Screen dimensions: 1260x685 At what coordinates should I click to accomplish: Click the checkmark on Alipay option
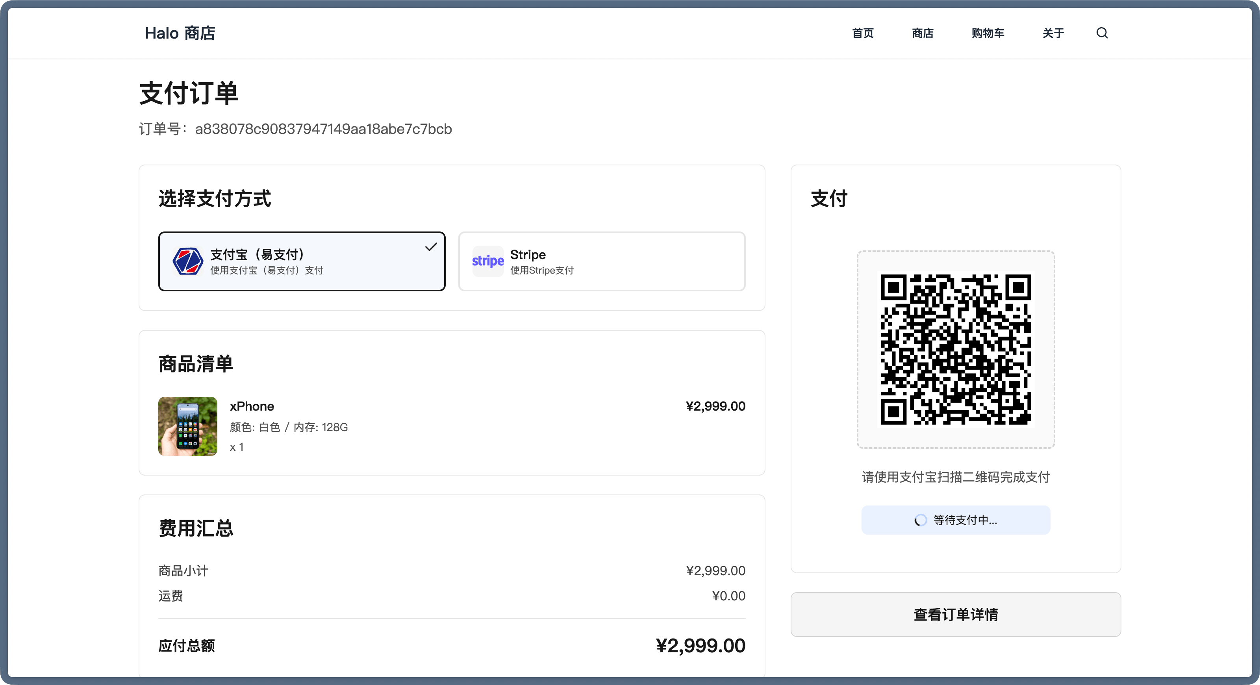(x=431, y=247)
